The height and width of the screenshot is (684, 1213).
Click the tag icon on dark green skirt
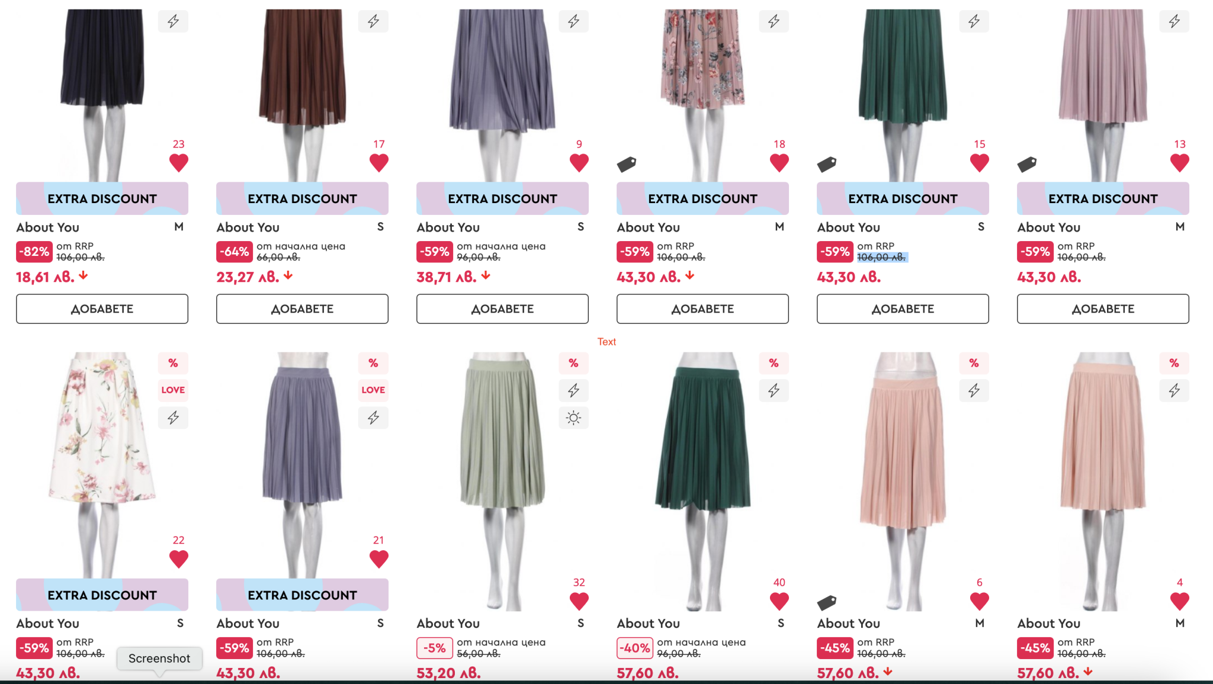click(827, 164)
